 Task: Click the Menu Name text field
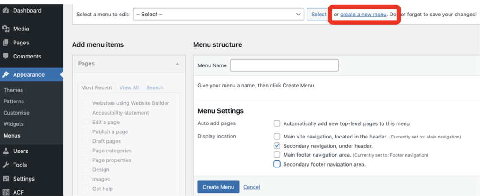pyautogui.click(x=284, y=65)
